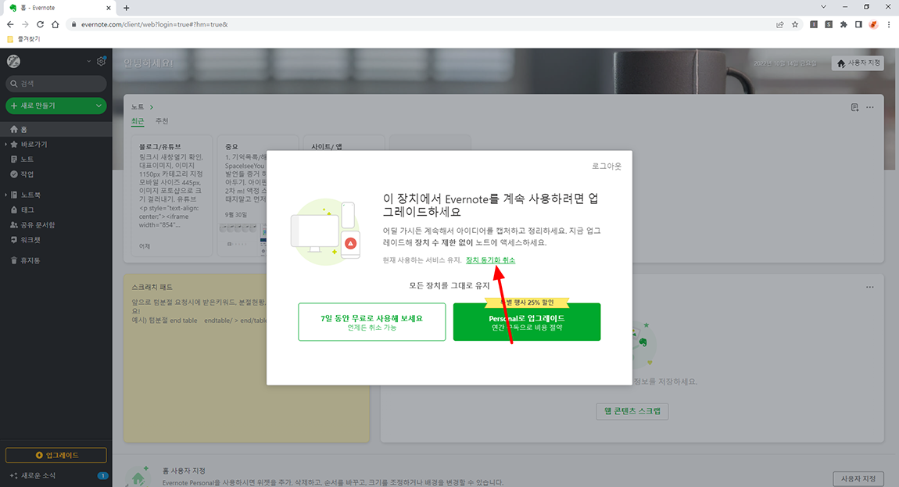Viewport: 899px width, 487px height.
Task: Open the browser extensions puzzle icon
Action: click(843, 25)
